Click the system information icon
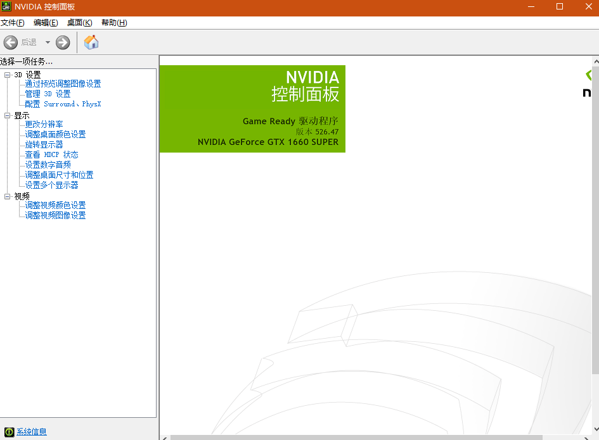Screen dimensions: 599x440 9,432
